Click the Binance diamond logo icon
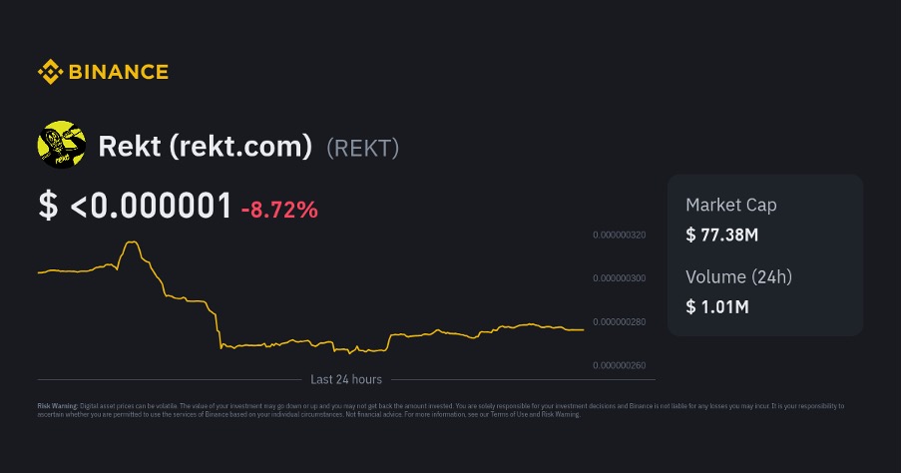This screenshot has height=473, width=902. [x=49, y=72]
